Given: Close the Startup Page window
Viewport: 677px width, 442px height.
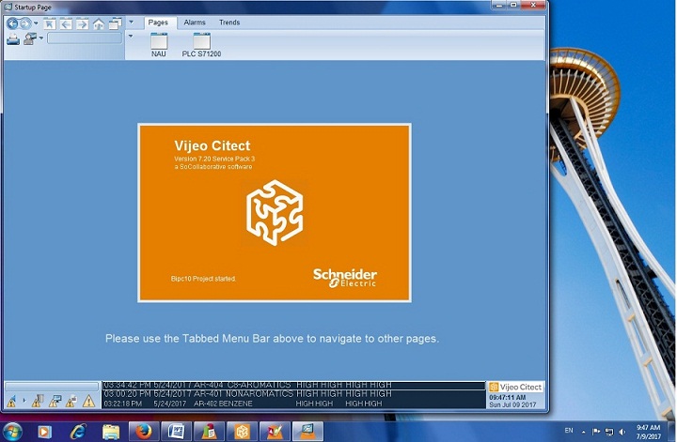Looking at the screenshot, I should tap(533, 5).
